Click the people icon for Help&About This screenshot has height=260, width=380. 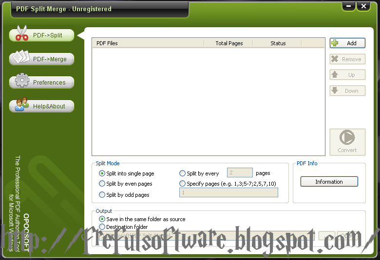(22, 104)
